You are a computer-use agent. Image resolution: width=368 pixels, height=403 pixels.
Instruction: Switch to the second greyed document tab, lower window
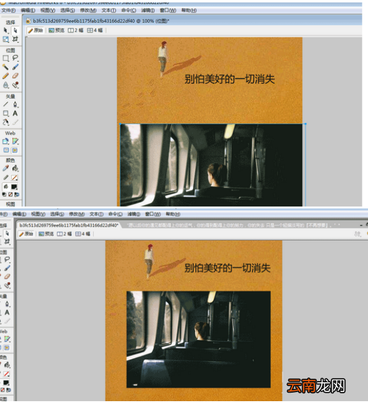coord(234,225)
